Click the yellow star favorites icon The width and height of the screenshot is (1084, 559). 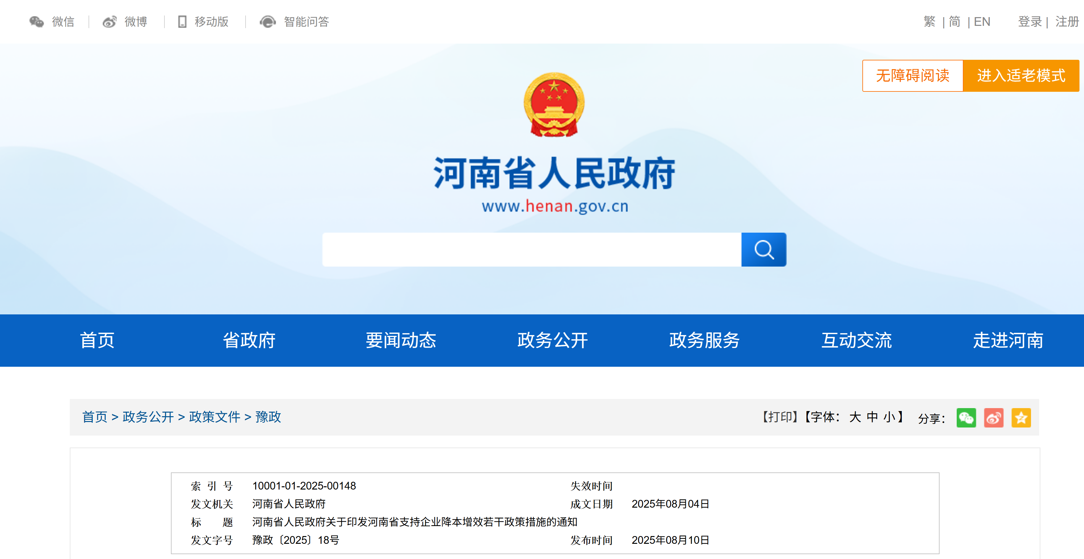pyautogui.click(x=1021, y=417)
